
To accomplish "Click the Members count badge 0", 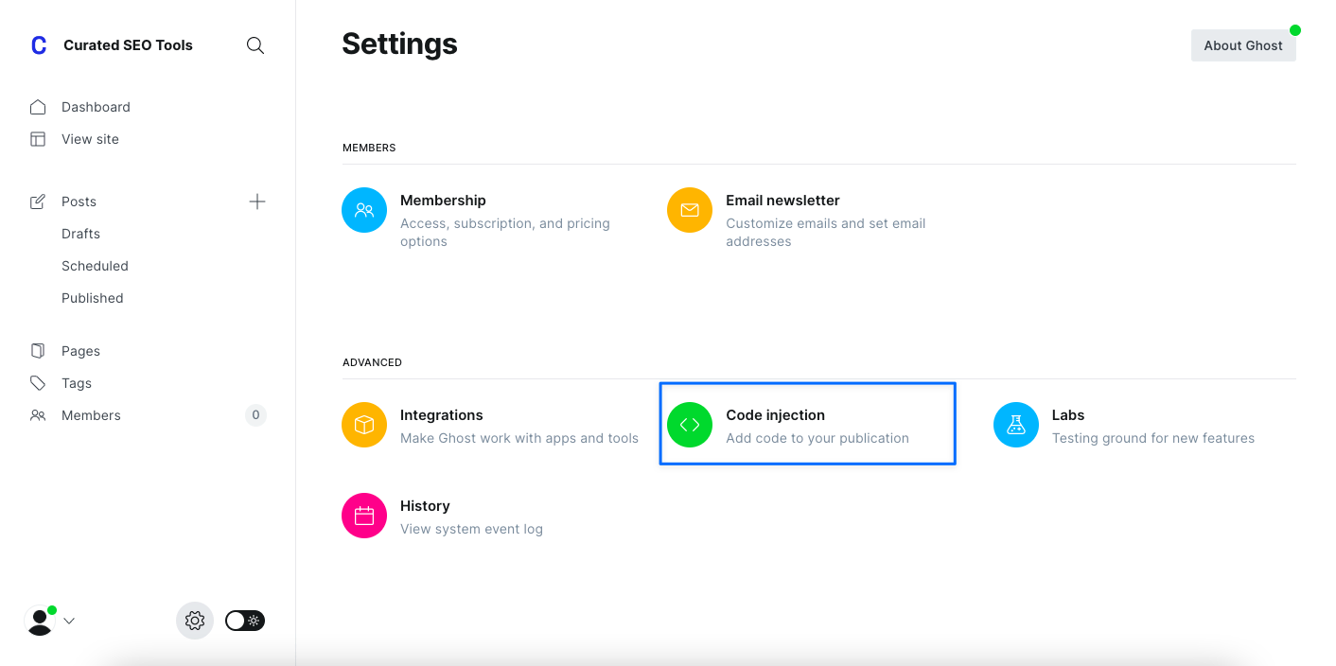I will tap(255, 414).
